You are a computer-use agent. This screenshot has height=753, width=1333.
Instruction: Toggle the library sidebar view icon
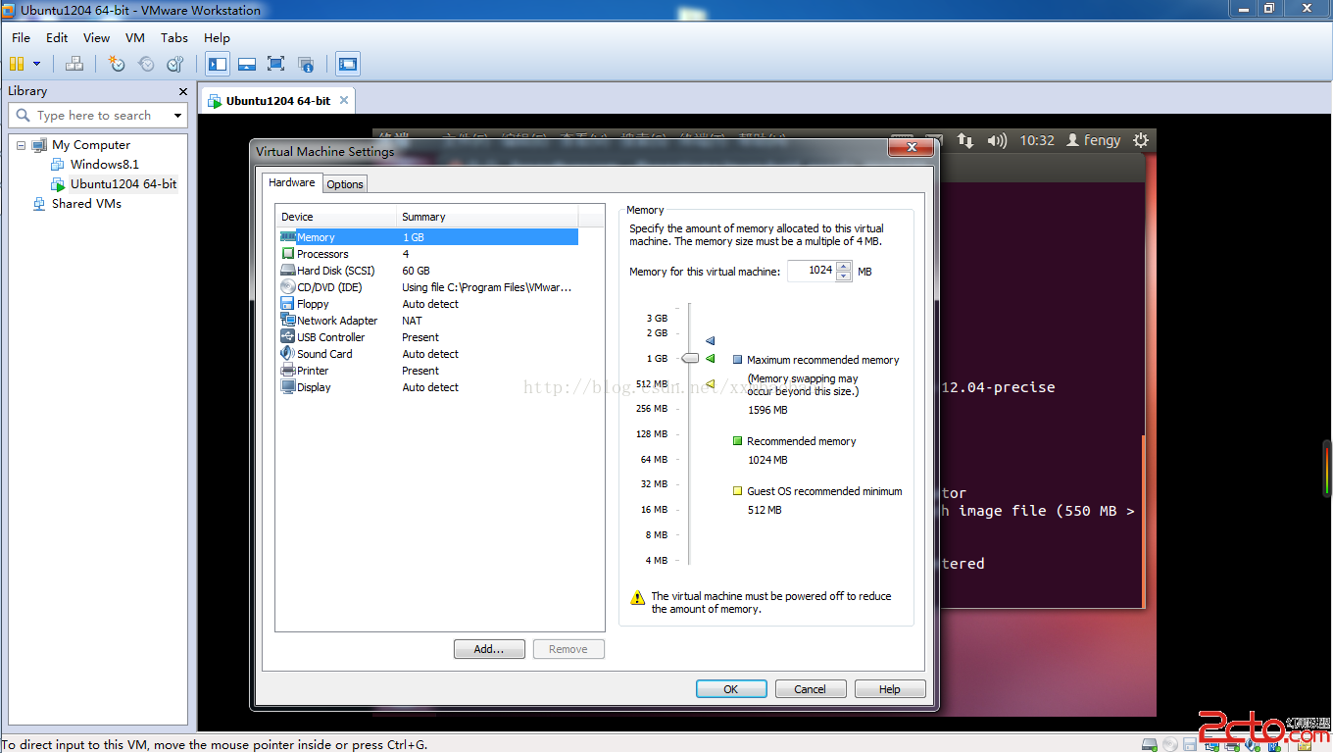[218, 64]
